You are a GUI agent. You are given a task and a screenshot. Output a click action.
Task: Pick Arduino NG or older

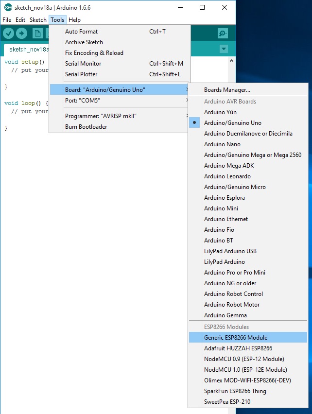(248, 283)
